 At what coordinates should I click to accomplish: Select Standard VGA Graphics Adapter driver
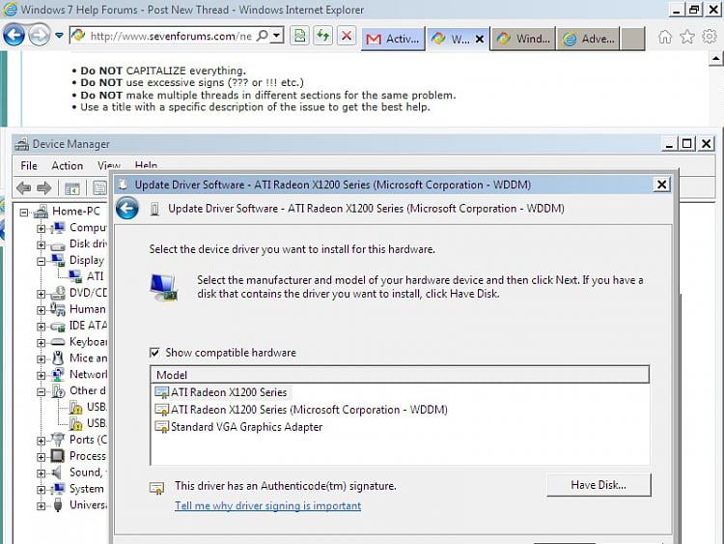(238, 427)
